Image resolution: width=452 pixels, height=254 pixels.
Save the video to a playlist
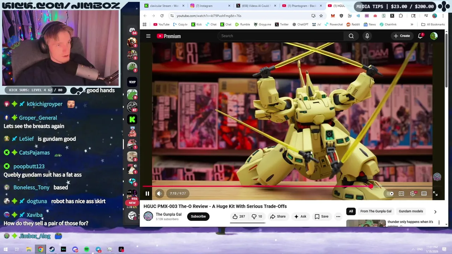[x=322, y=217]
